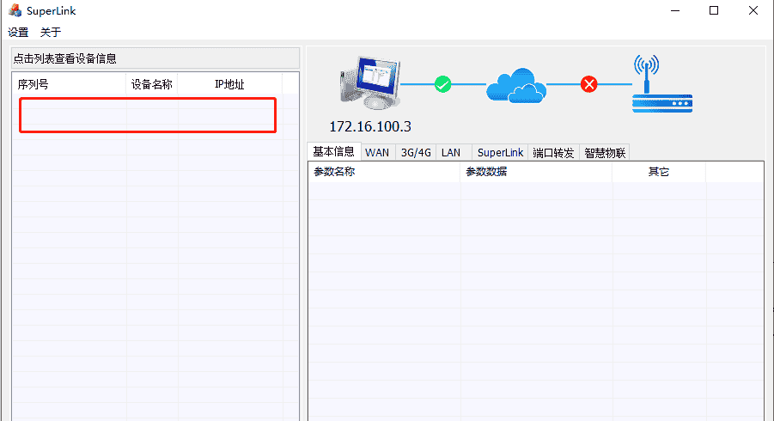
Task: Open the 设置 menu
Action: [18, 33]
